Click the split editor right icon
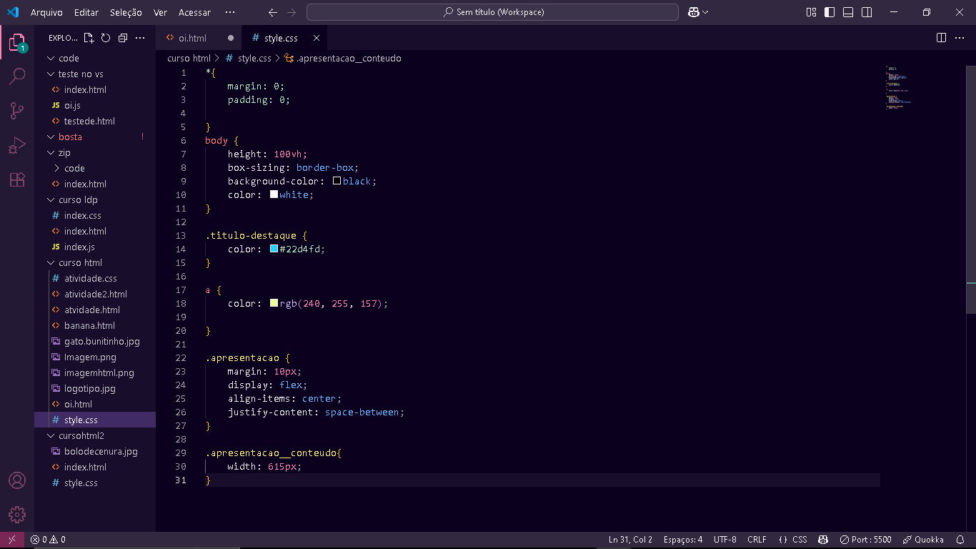The image size is (976, 549). pos(942,38)
